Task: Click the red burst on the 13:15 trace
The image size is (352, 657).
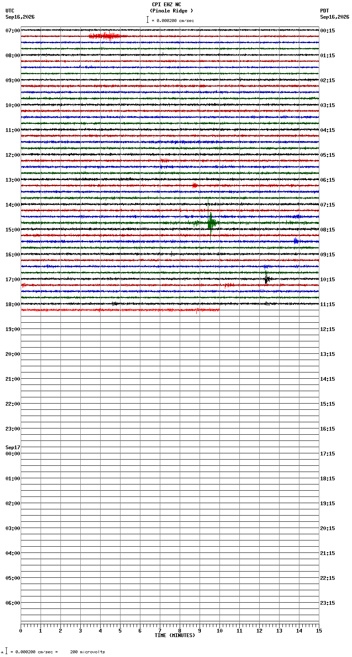Action: [x=195, y=185]
